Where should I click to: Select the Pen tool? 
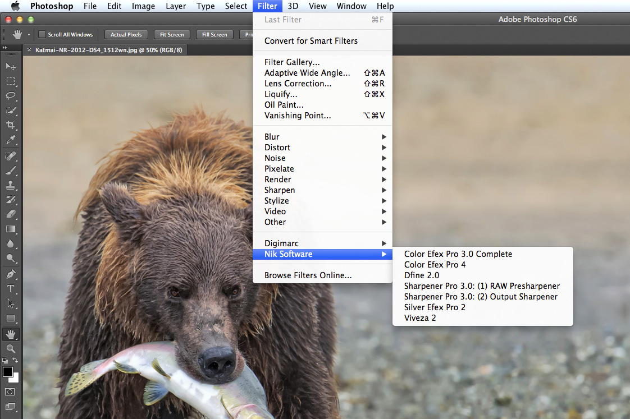(x=11, y=274)
